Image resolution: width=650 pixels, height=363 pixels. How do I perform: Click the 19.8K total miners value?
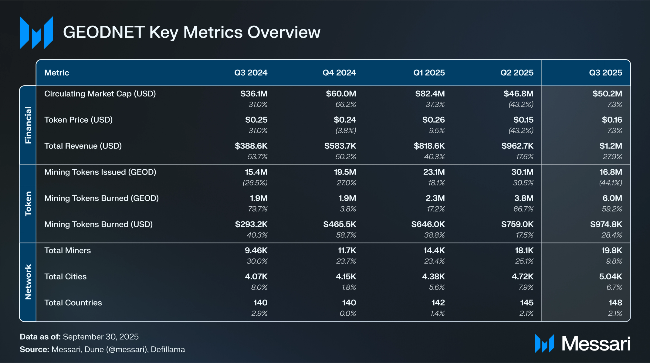pos(611,250)
